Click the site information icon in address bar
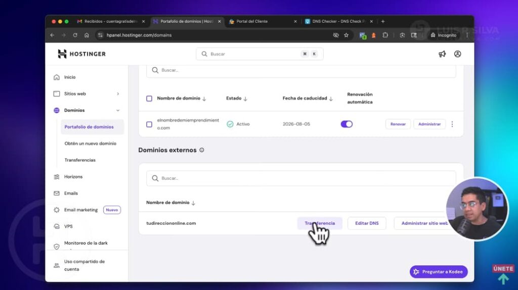Viewport: 518px width, 290px height. tap(100, 35)
